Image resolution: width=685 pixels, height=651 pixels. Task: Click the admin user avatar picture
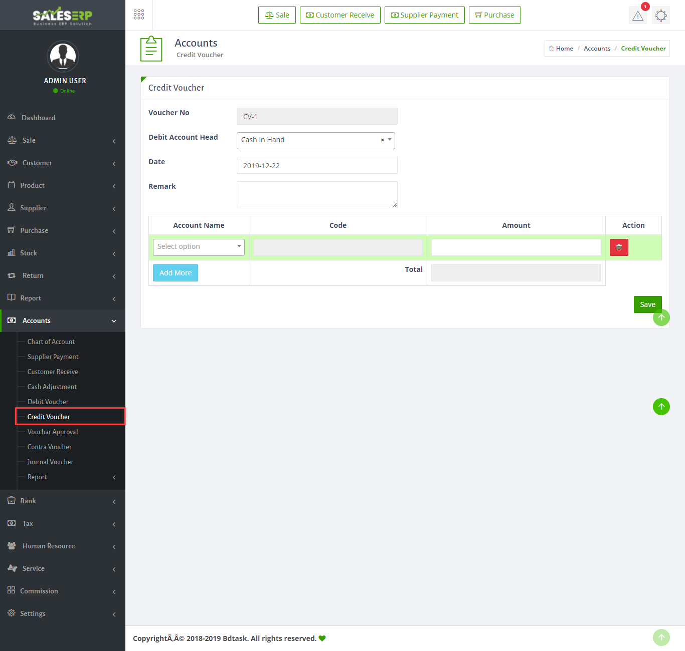63,56
